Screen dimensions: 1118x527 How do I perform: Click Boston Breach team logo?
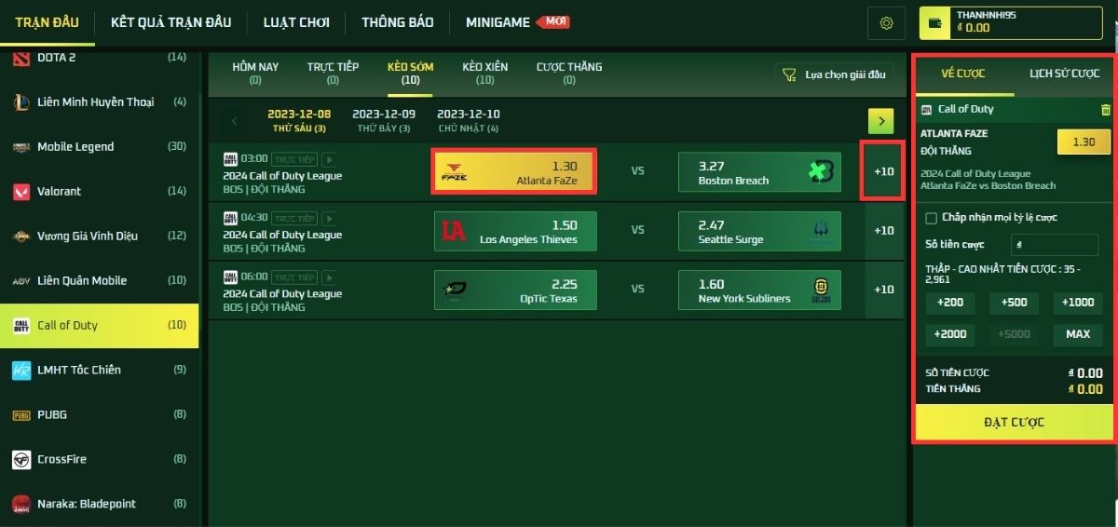coord(820,171)
